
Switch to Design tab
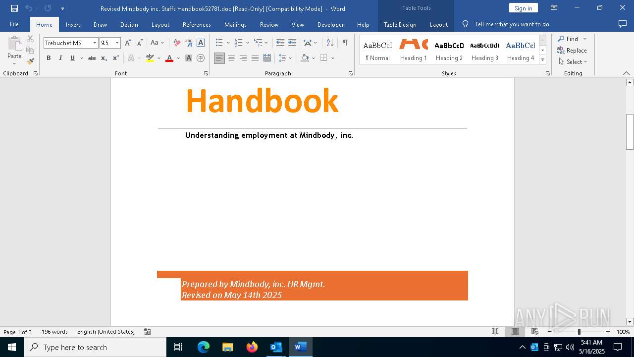click(x=129, y=24)
